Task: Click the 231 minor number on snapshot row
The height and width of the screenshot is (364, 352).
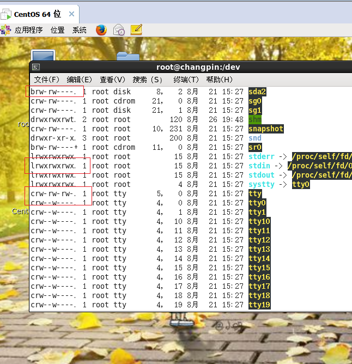Action: click(x=176, y=129)
